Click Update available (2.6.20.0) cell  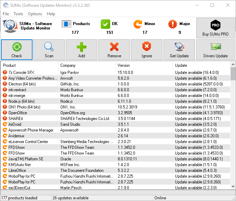[x=197, y=136]
